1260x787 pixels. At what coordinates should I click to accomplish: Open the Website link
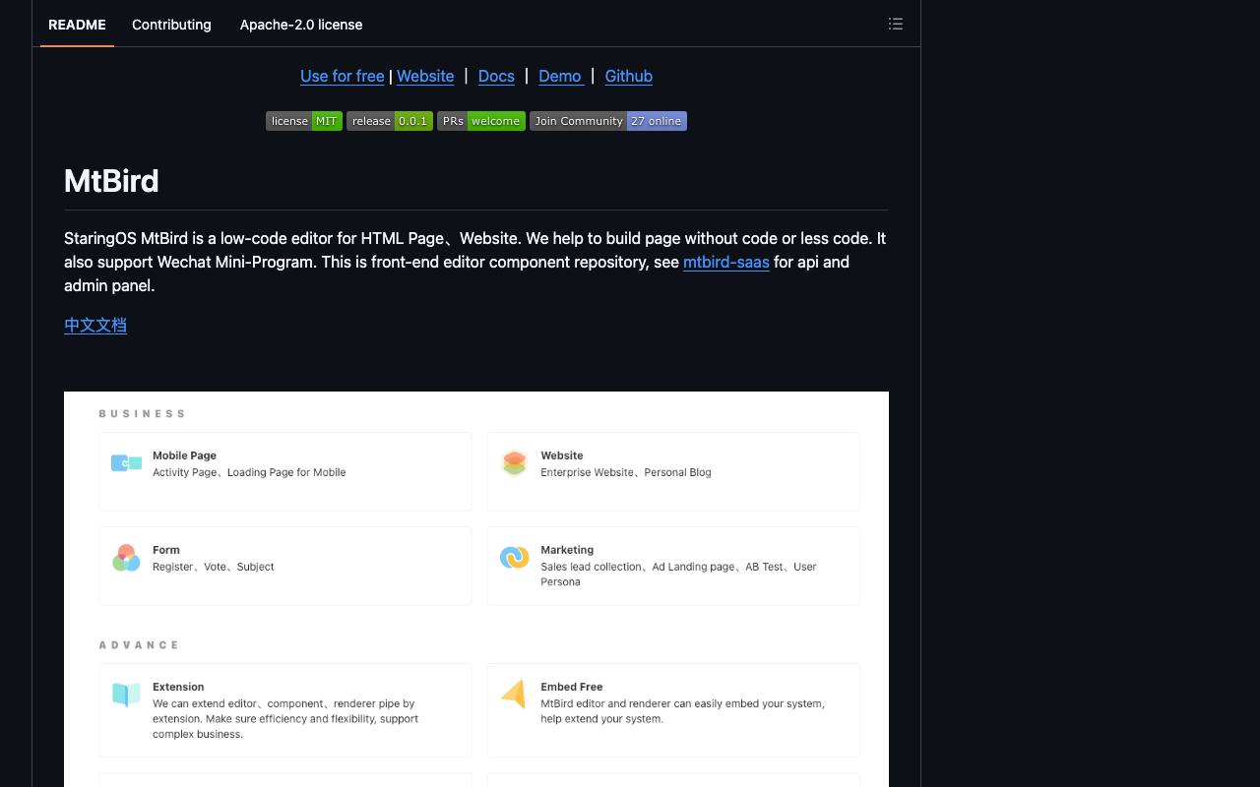(425, 76)
